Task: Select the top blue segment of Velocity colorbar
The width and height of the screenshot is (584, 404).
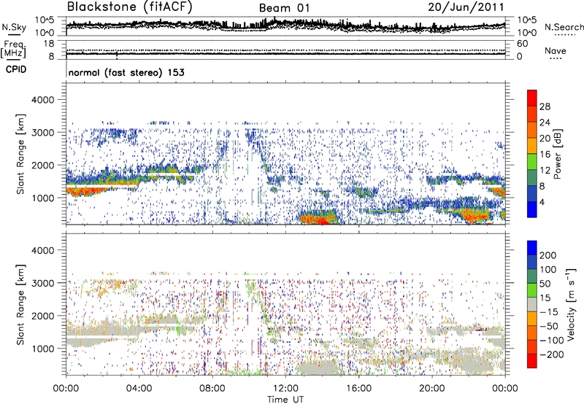Action: coord(532,248)
